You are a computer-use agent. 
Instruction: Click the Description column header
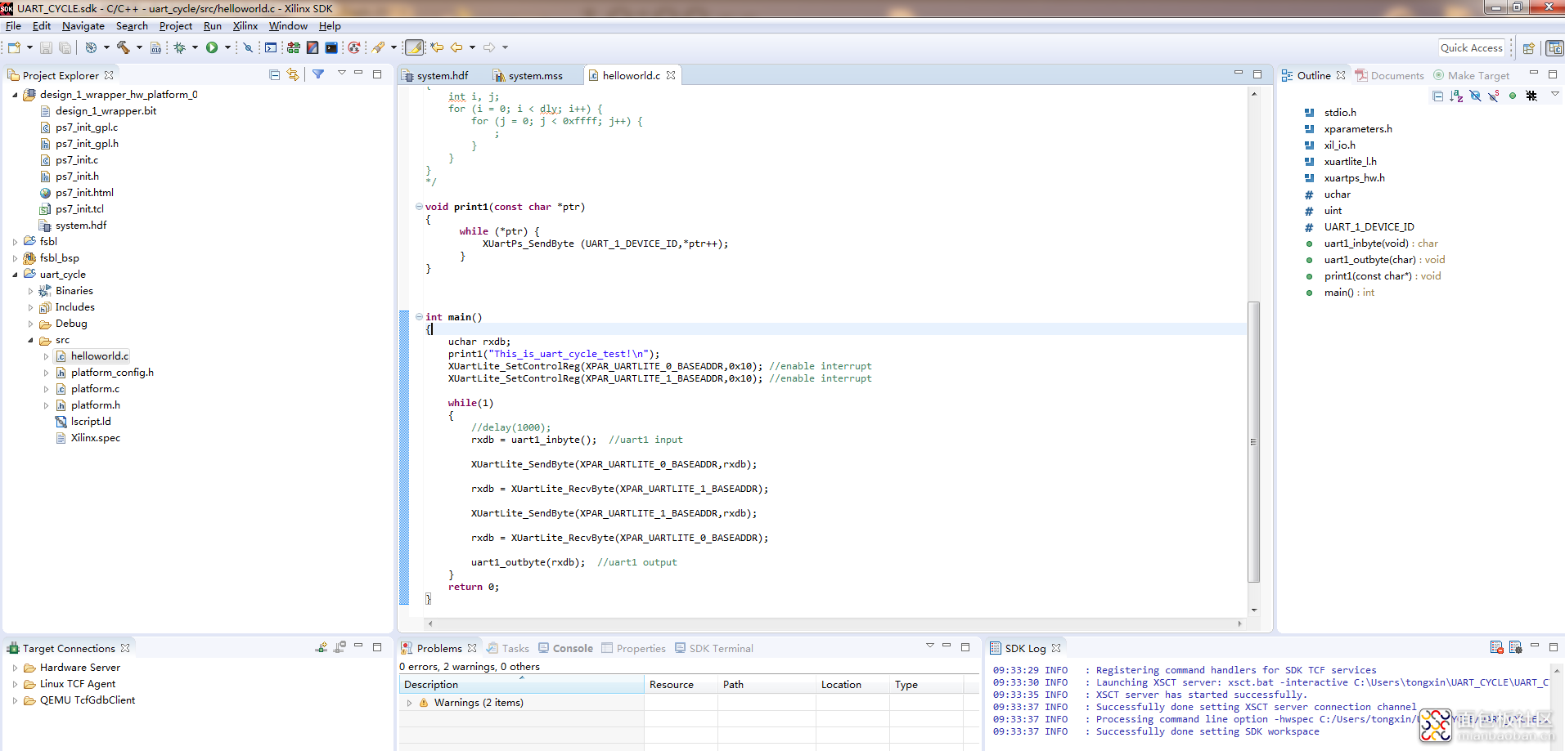[521, 685]
